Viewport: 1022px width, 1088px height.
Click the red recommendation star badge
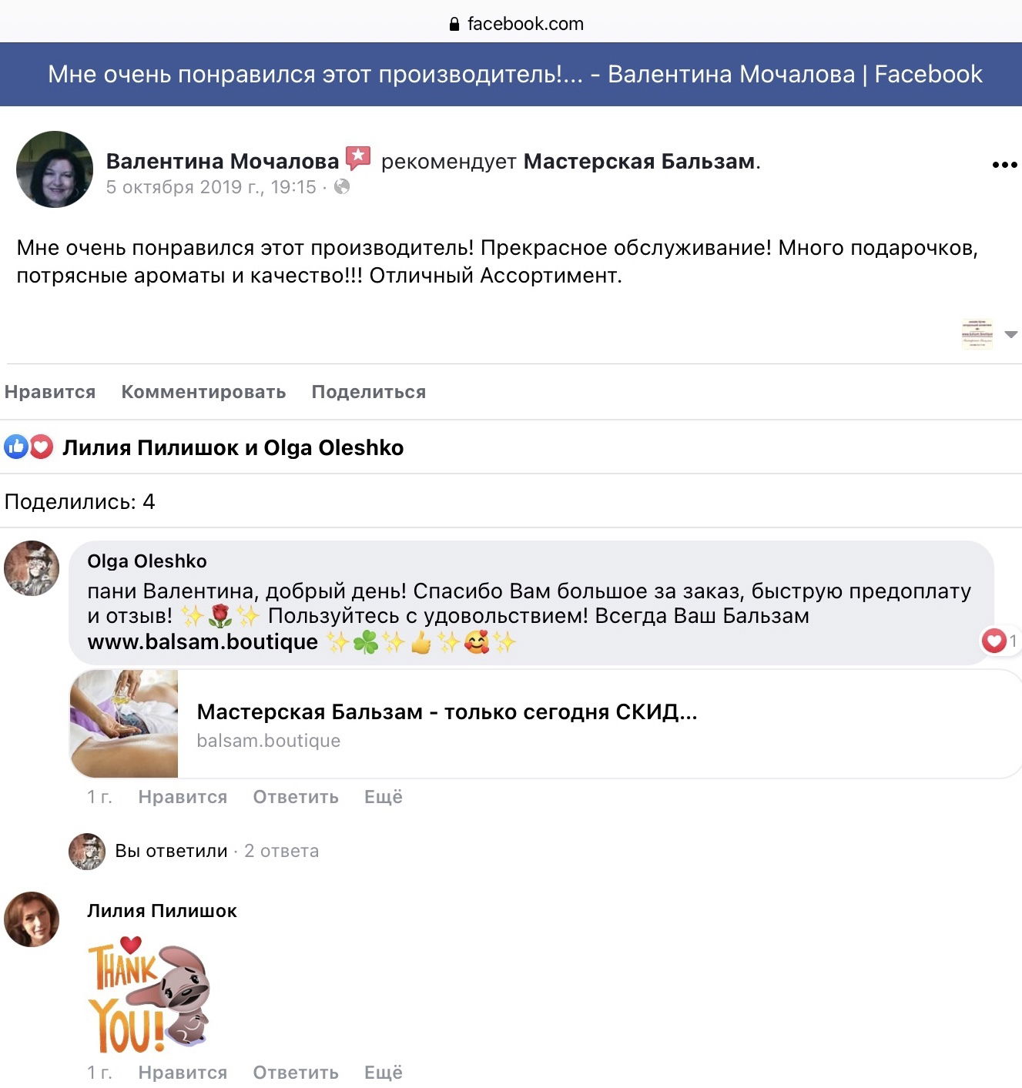pos(358,159)
